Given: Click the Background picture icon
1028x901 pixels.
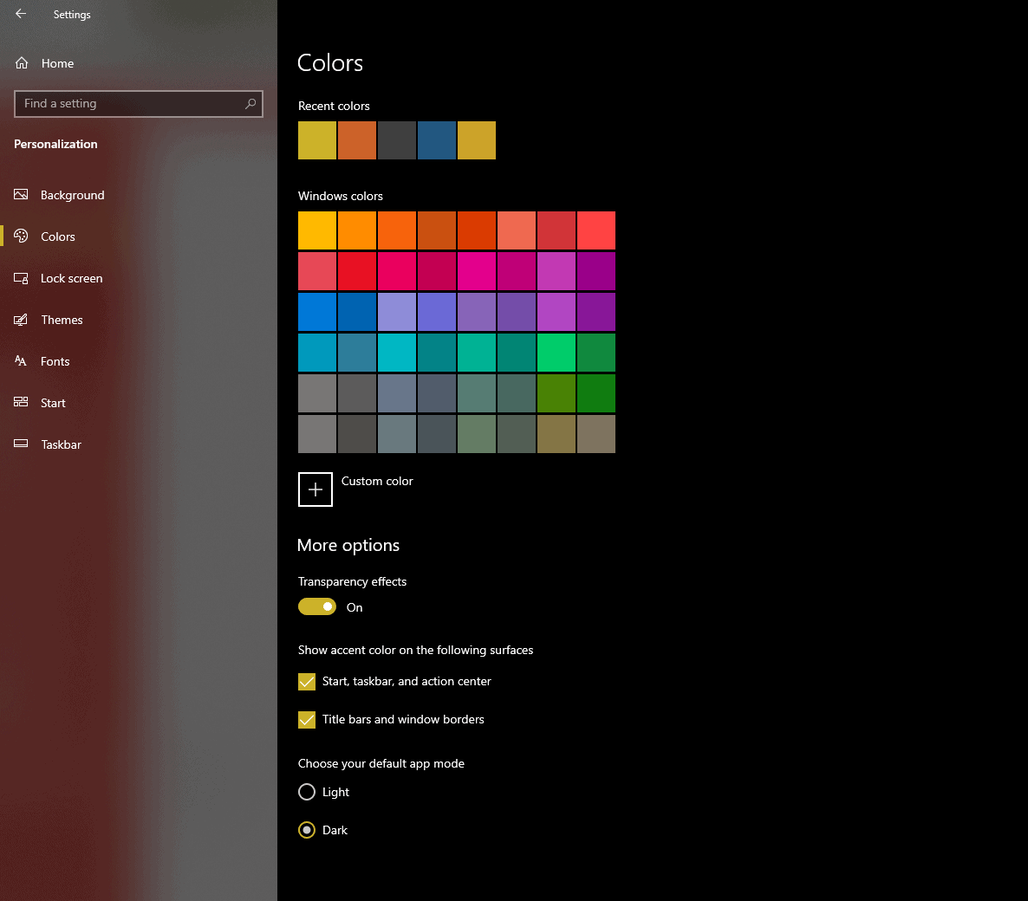Looking at the screenshot, I should (x=21, y=195).
